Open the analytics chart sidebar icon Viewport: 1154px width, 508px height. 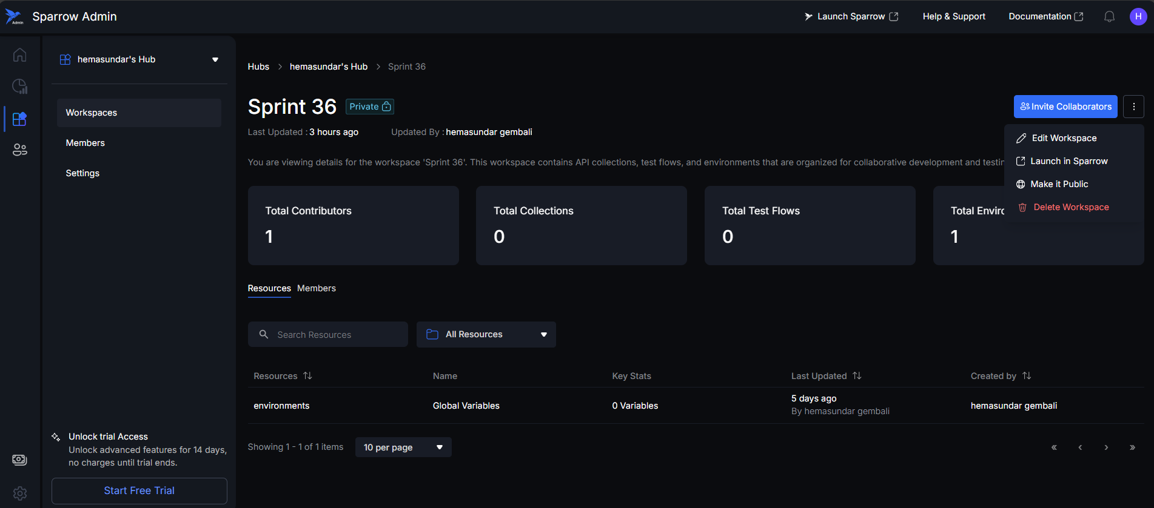pyautogui.click(x=19, y=87)
